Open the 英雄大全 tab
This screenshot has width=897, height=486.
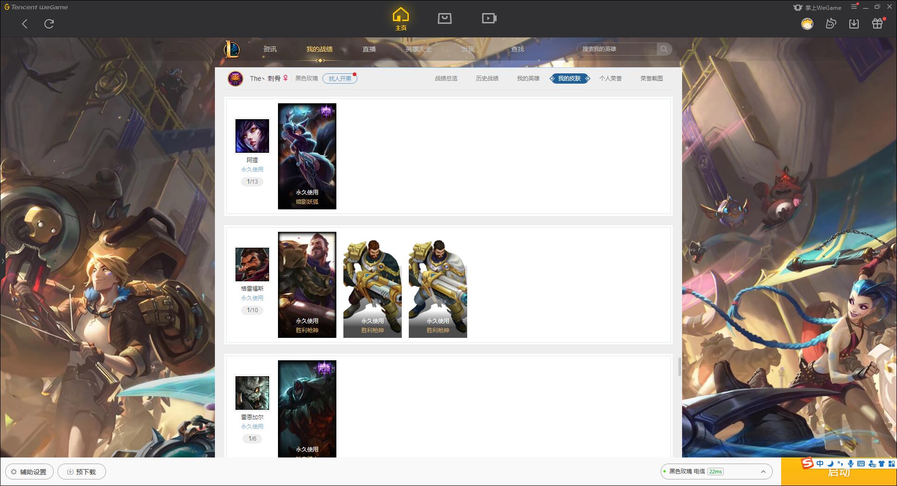[x=419, y=49]
